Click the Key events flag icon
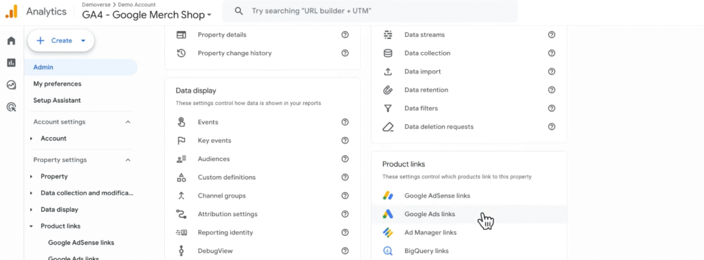704x260 pixels. (x=181, y=141)
